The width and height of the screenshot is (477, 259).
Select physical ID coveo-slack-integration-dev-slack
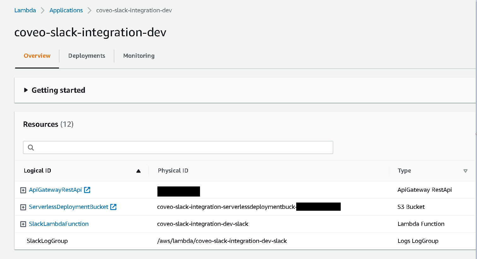(x=203, y=224)
